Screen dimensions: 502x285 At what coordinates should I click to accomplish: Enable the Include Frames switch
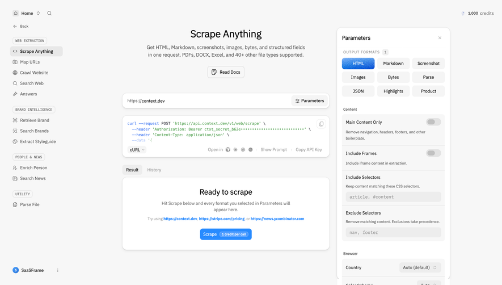pos(433,153)
